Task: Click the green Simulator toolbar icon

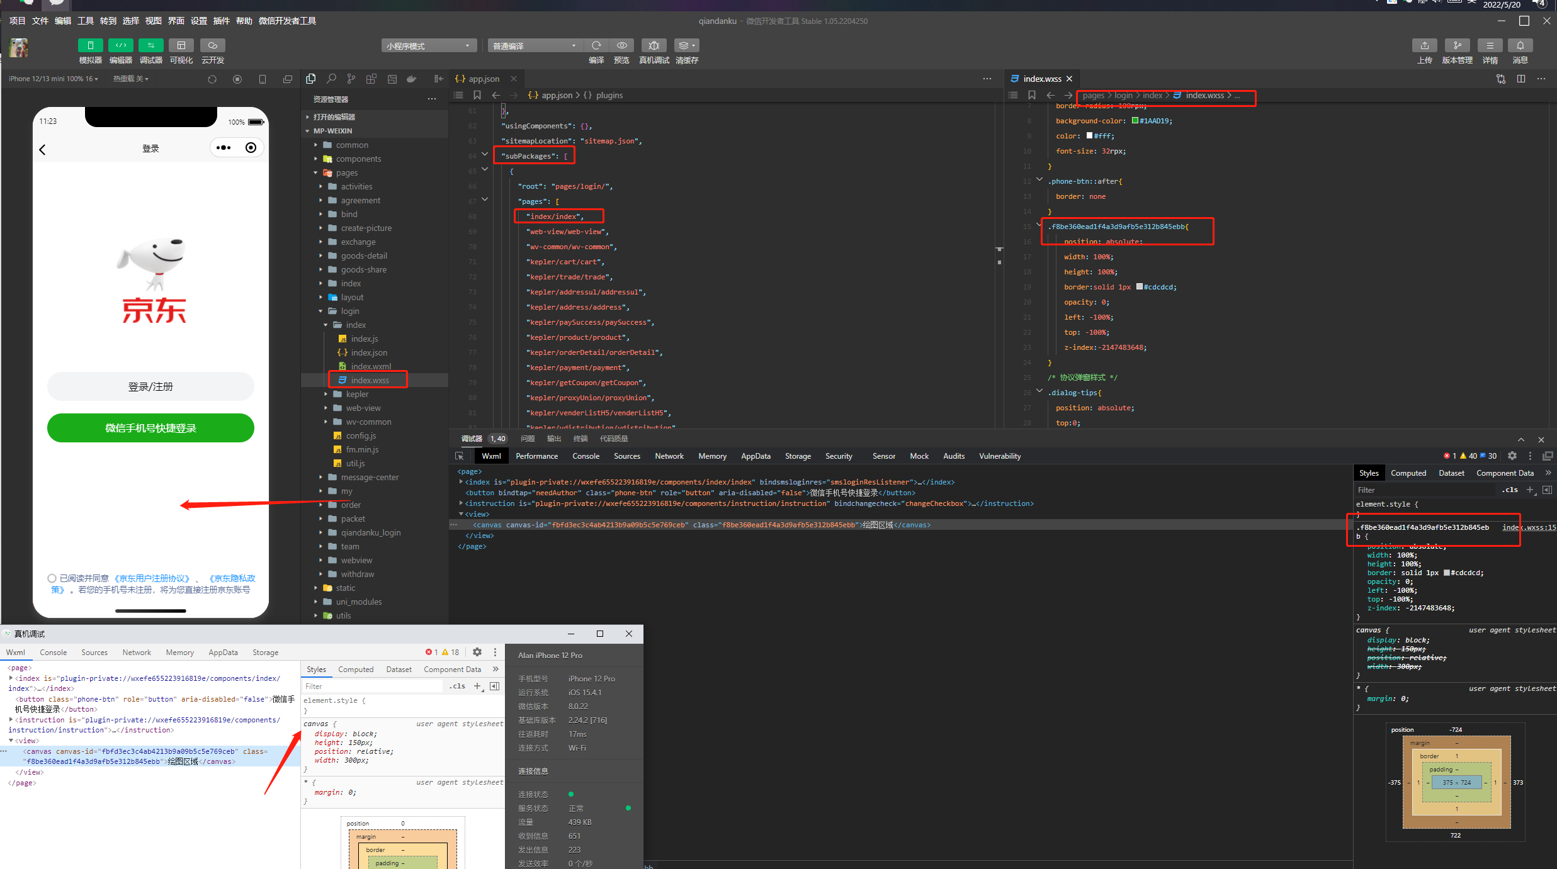Action: [x=90, y=45]
